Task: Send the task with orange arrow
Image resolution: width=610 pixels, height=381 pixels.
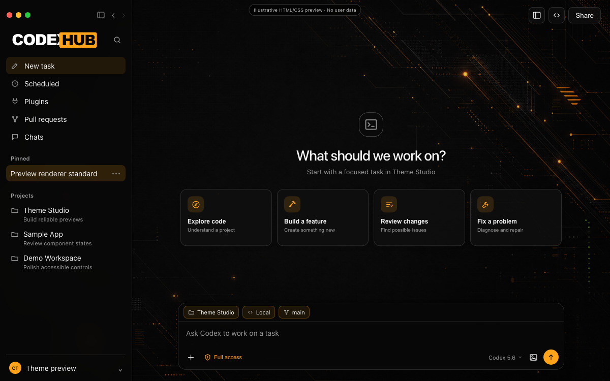Action: pos(551,357)
